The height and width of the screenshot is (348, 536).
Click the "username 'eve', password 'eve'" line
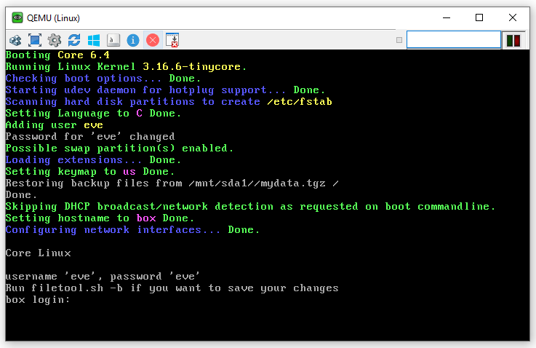103,277
